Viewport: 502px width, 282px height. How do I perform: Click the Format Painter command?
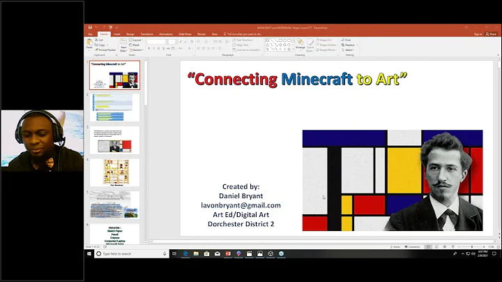(x=105, y=50)
